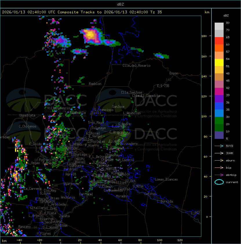Viewport: 241px width, 244px height.
Task: Click the 'Divisadero' map label
Action: click(x=129, y=144)
